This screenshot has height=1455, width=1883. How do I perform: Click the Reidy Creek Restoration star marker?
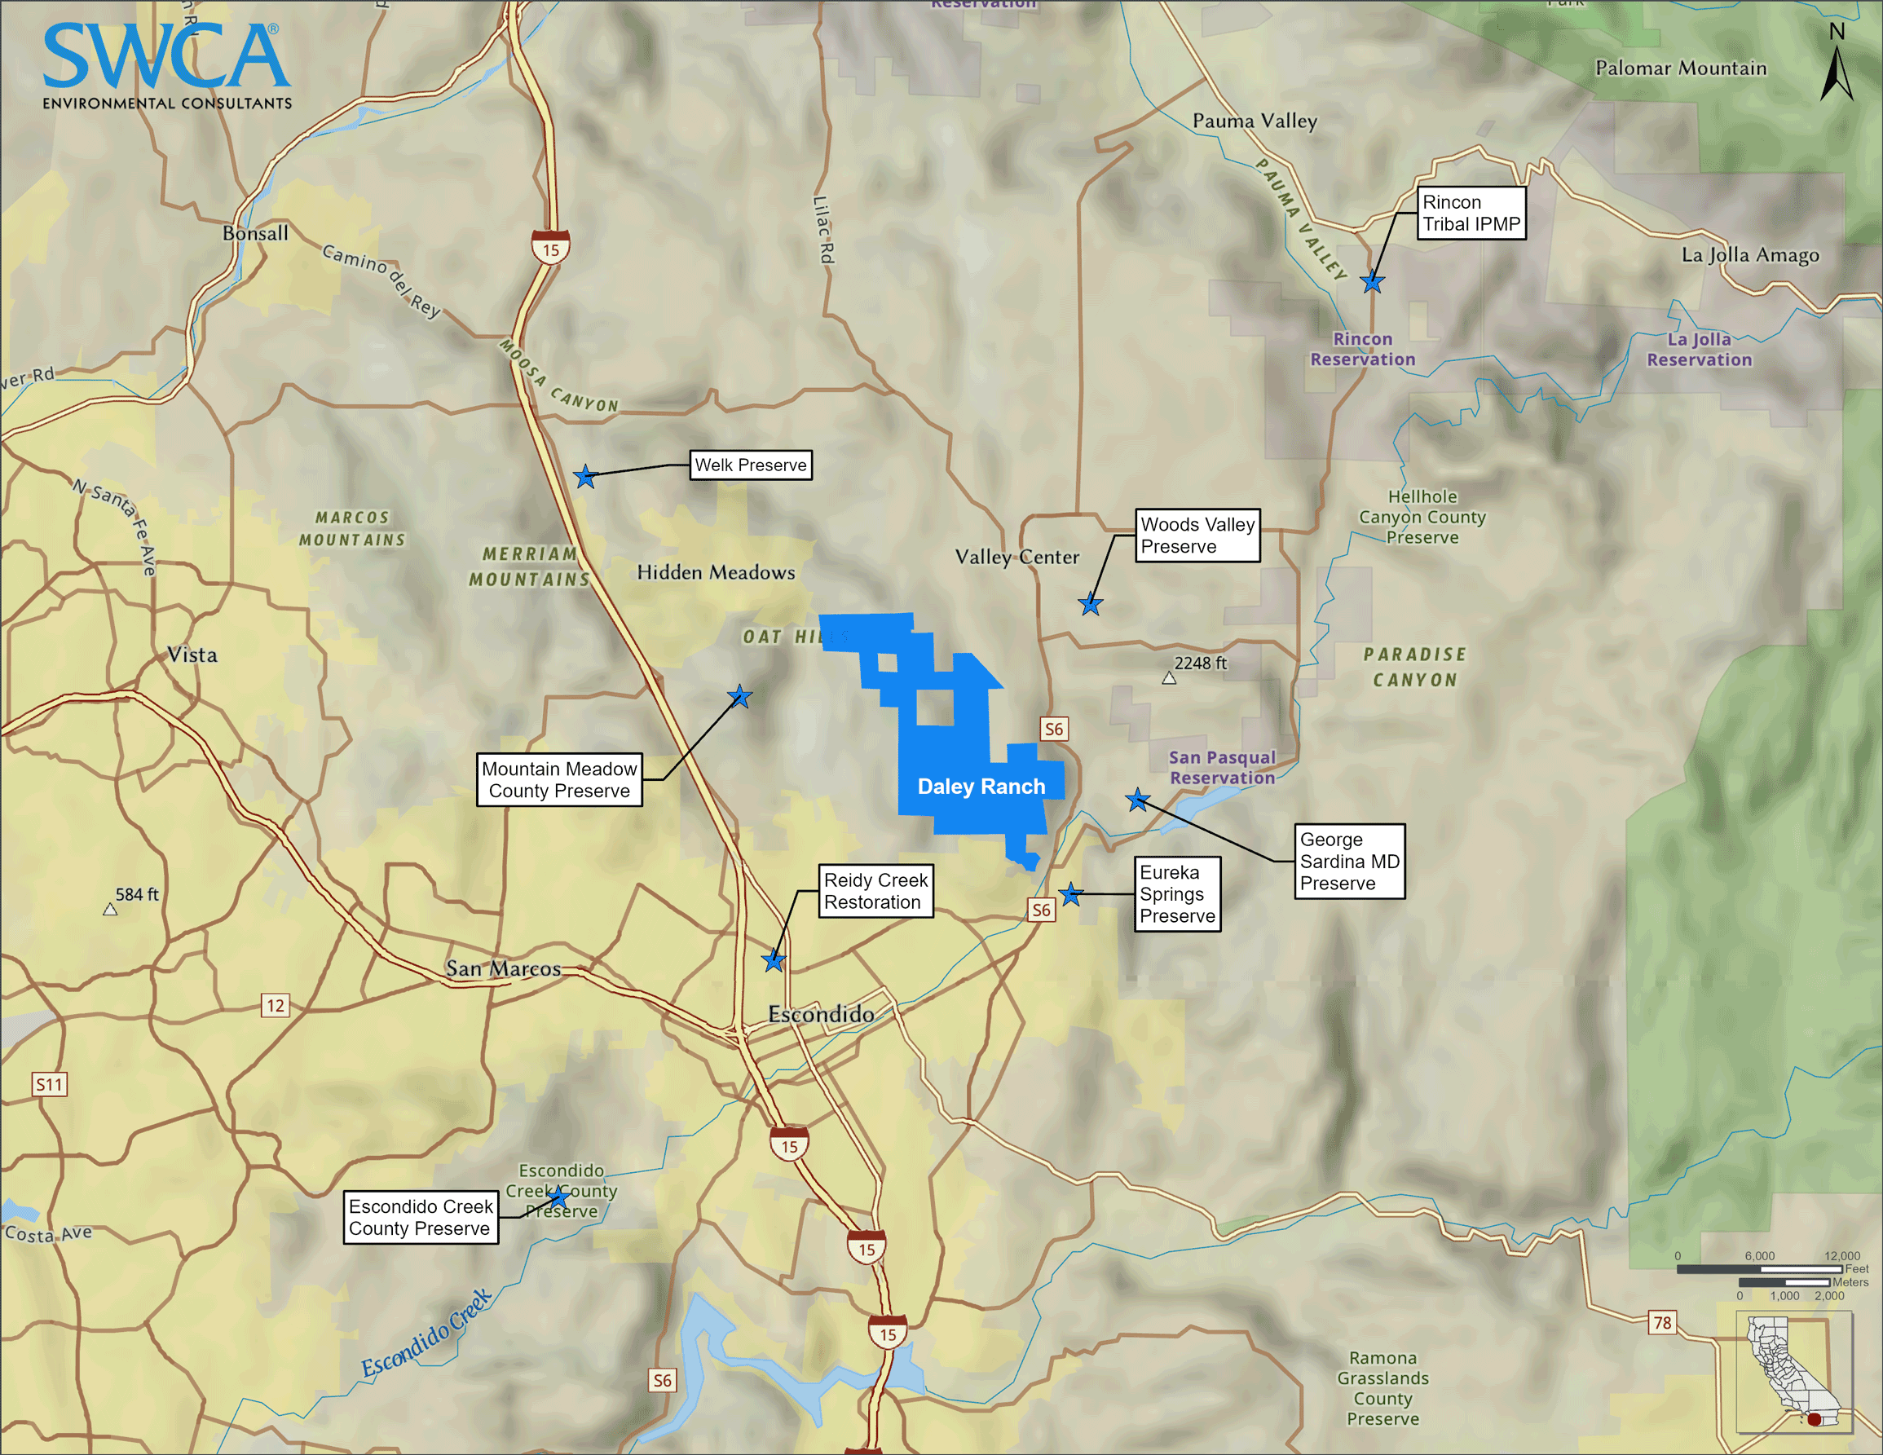774,960
